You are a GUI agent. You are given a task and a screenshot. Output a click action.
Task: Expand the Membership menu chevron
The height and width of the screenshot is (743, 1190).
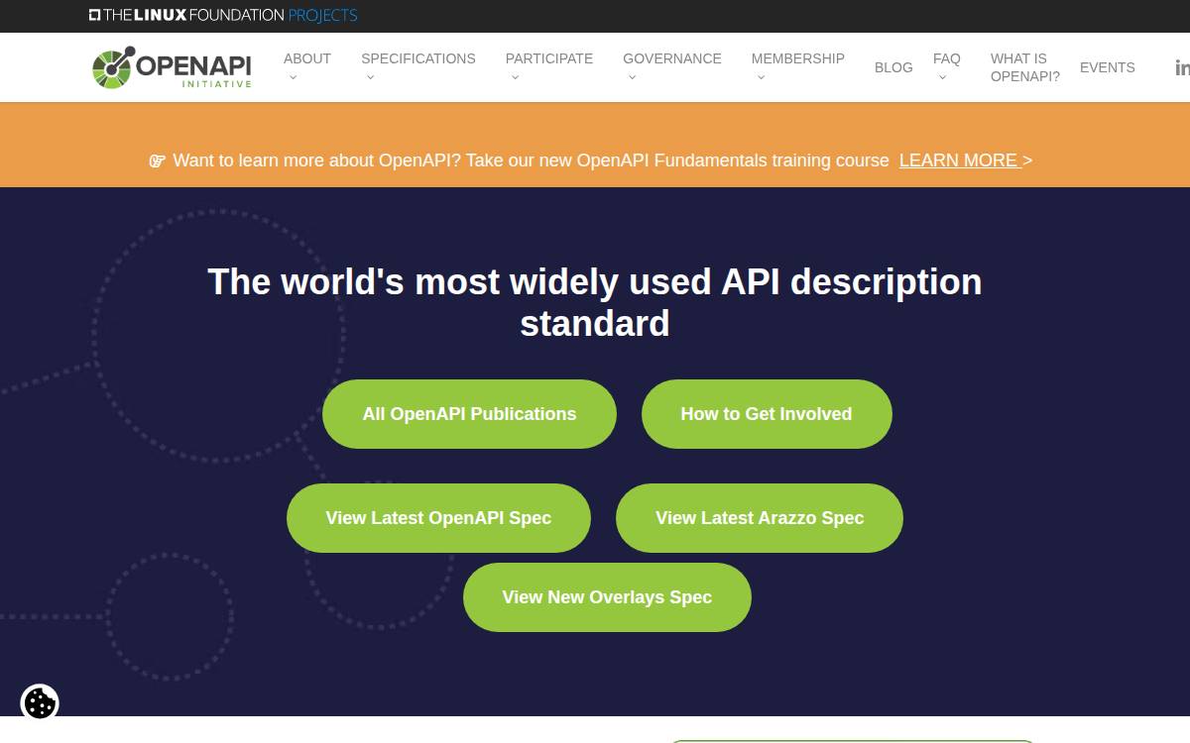[x=761, y=77]
